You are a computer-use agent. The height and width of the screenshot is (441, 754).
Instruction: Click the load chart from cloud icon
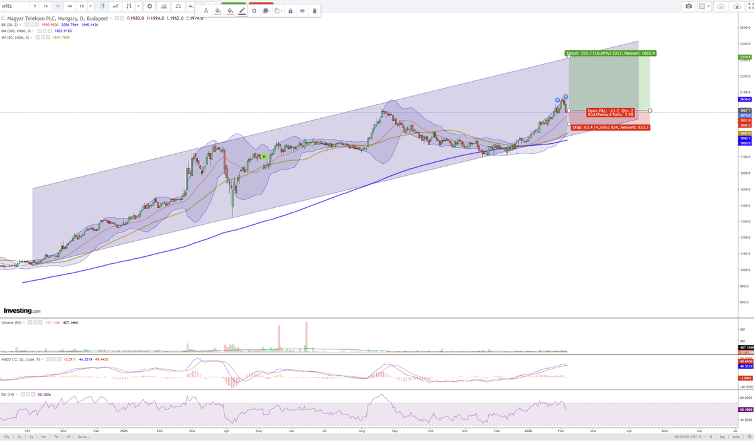720,6
